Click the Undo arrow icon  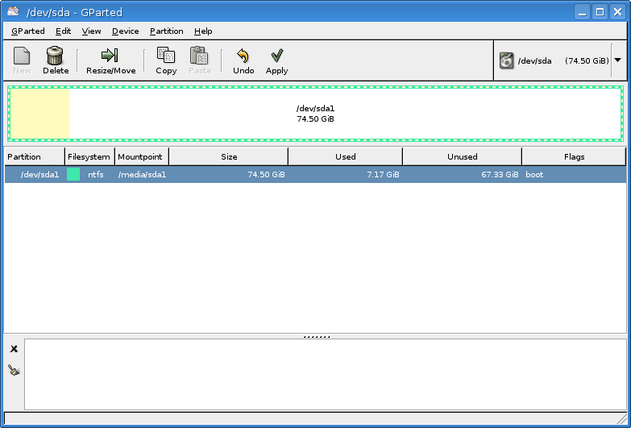coord(243,56)
